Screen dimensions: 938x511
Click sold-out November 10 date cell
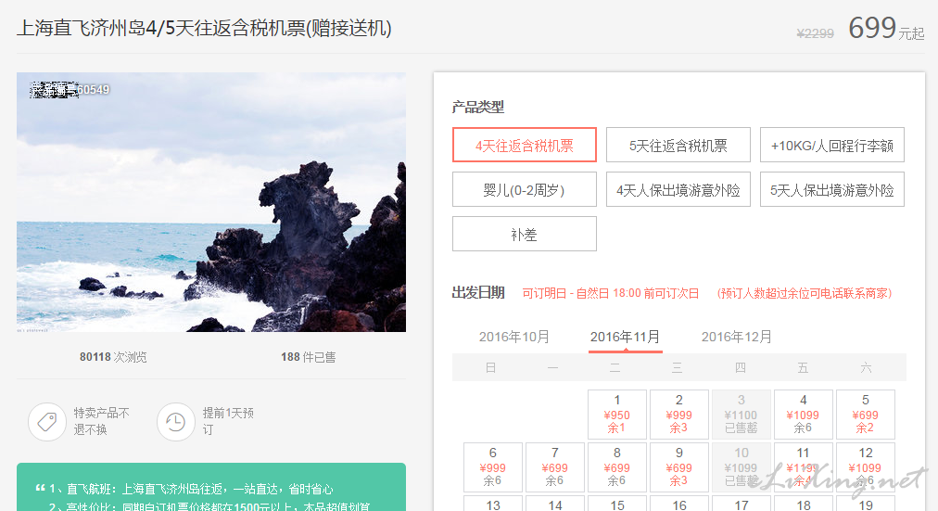(x=742, y=466)
